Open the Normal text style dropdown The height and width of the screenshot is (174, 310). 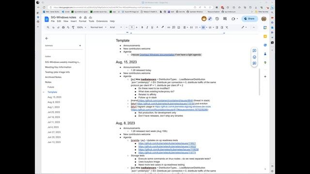click(98, 28)
